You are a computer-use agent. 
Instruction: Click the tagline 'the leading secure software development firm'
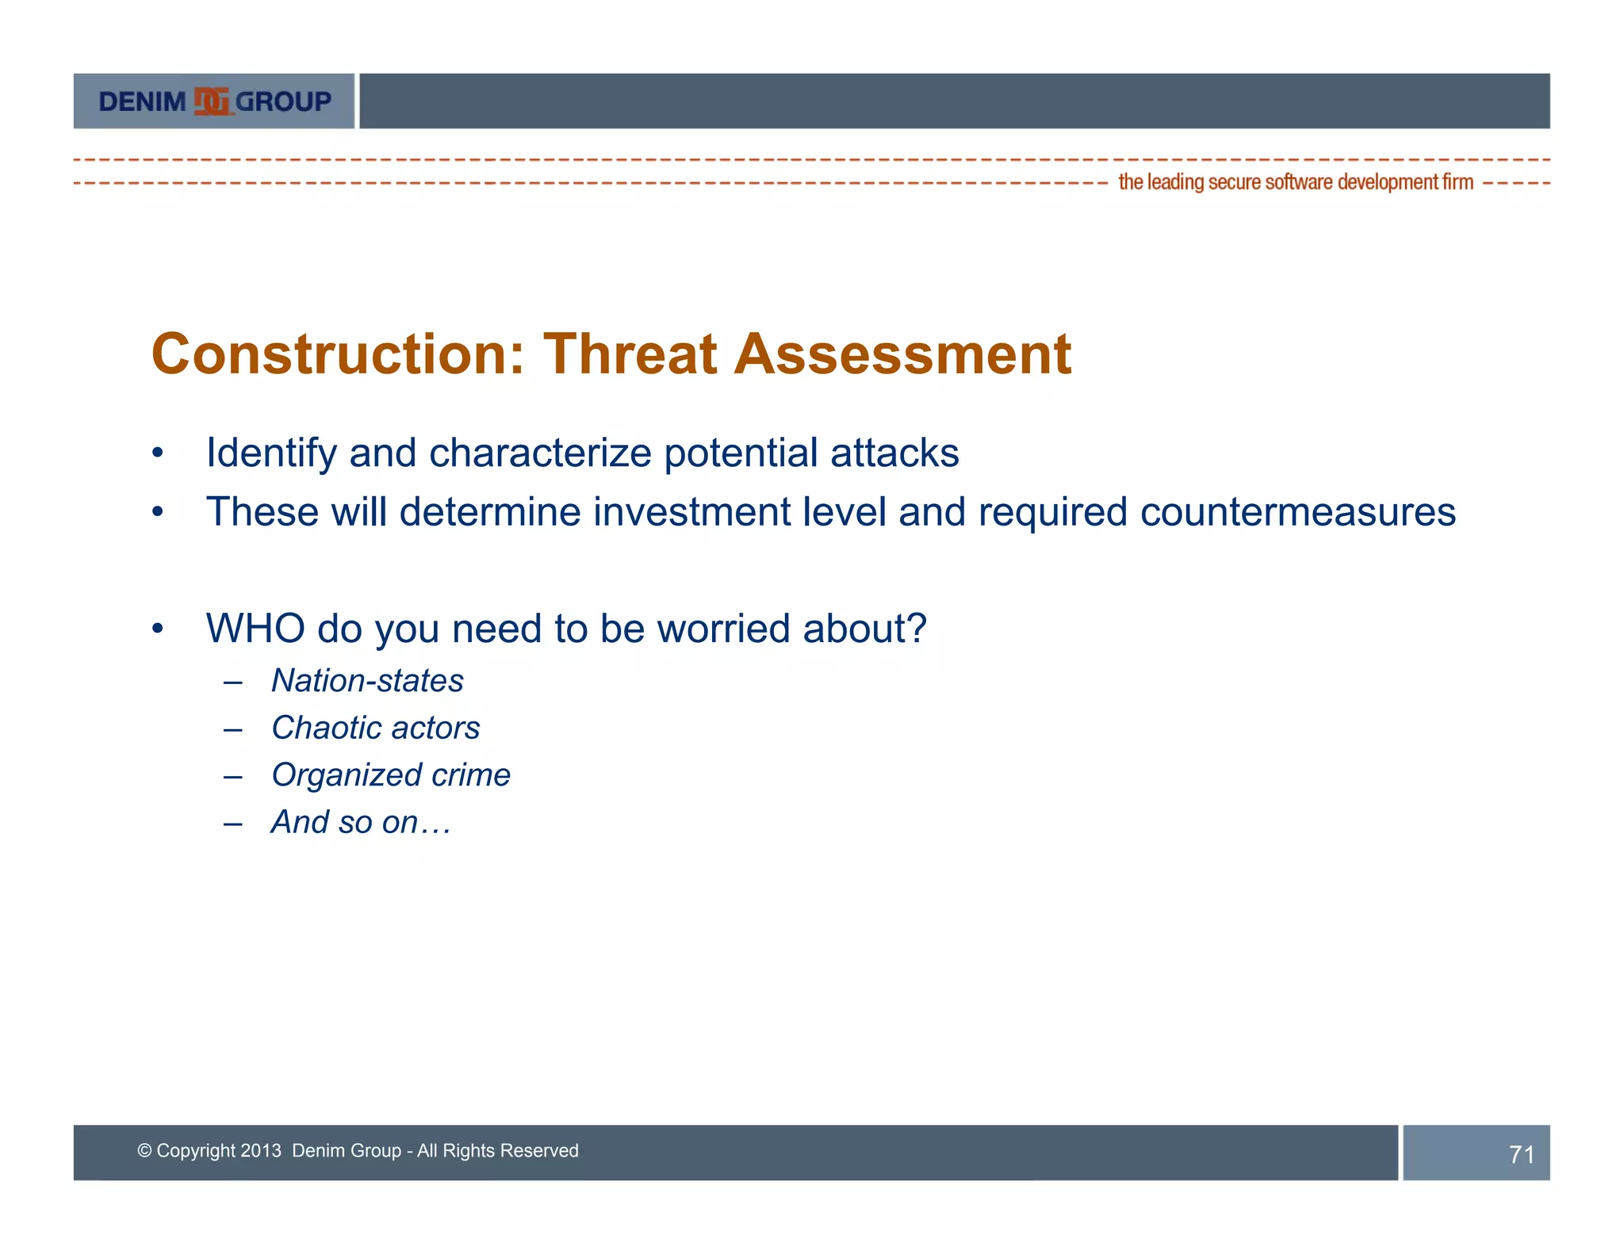(x=1295, y=182)
